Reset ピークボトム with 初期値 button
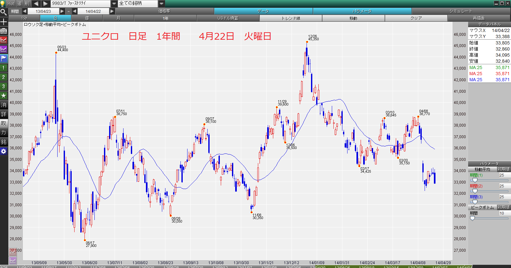This screenshot has height=268, width=511. point(504,207)
